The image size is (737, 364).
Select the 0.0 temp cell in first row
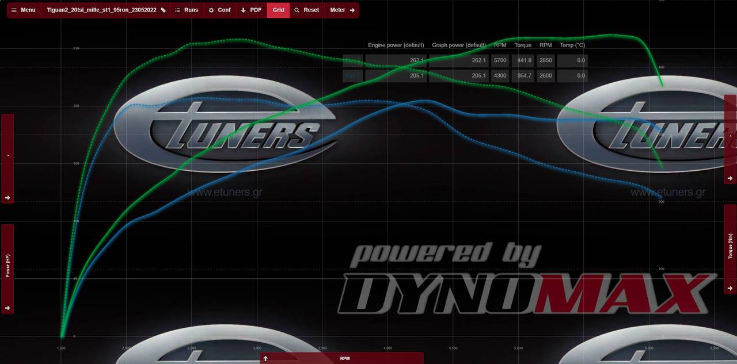coord(572,60)
